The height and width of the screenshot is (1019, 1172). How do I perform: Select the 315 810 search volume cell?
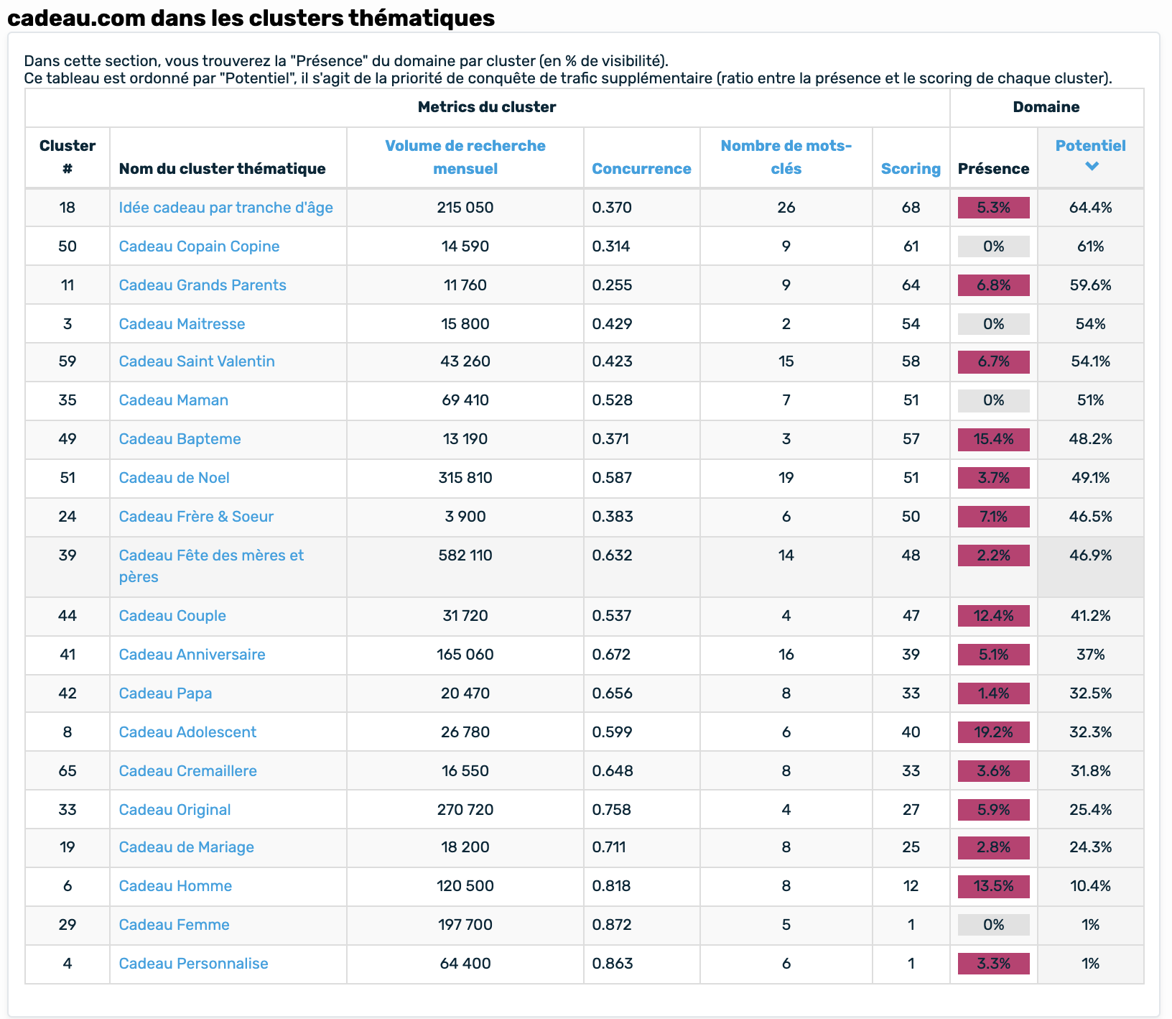465,478
